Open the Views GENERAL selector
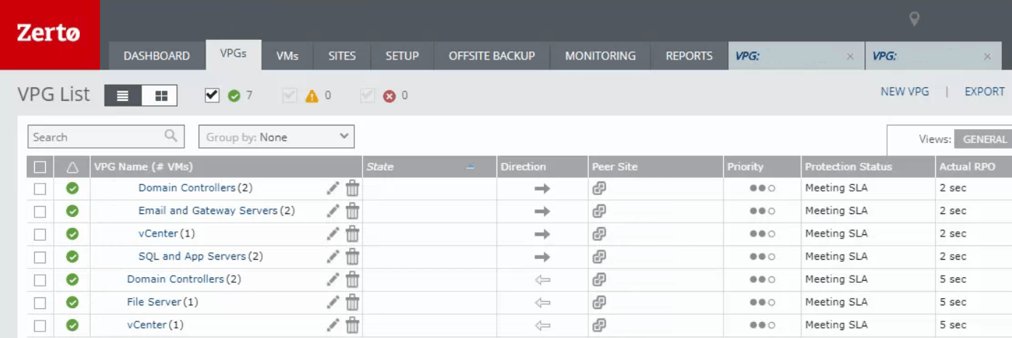 pos(984,139)
